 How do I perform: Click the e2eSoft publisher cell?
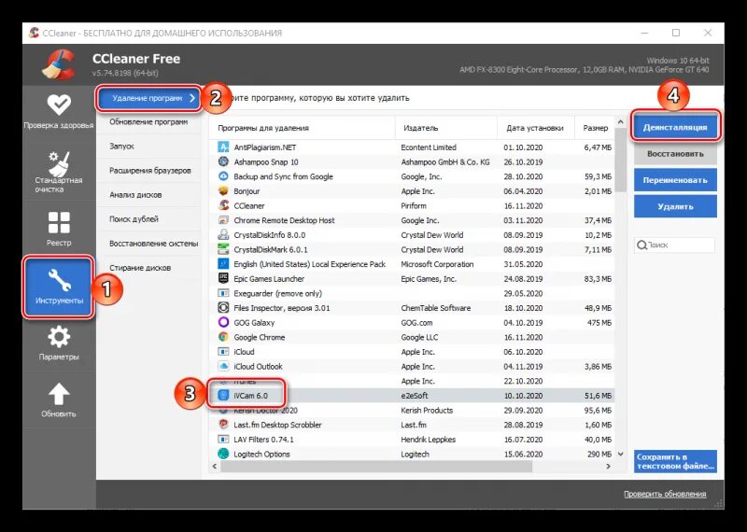click(415, 396)
